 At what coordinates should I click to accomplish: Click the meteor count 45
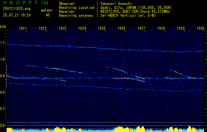(48, 15)
